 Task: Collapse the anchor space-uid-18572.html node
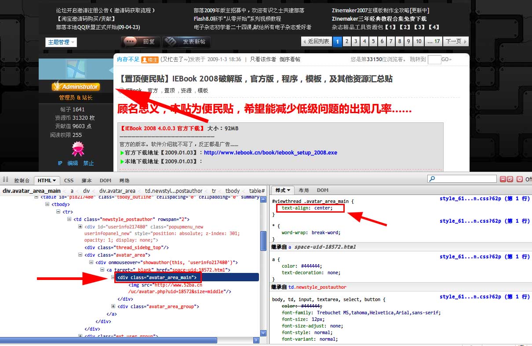click(102, 270)
